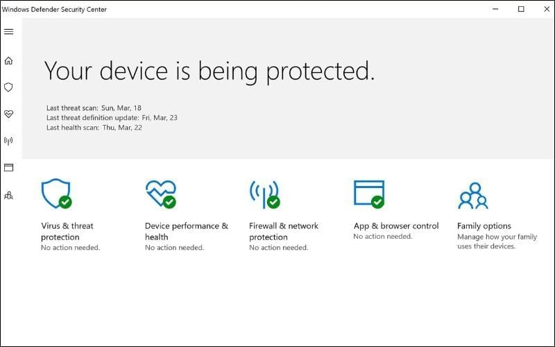This screenshot has width=555, height=347.
Task: Click the large browser window tile icon
Action: tap(368, 194)
